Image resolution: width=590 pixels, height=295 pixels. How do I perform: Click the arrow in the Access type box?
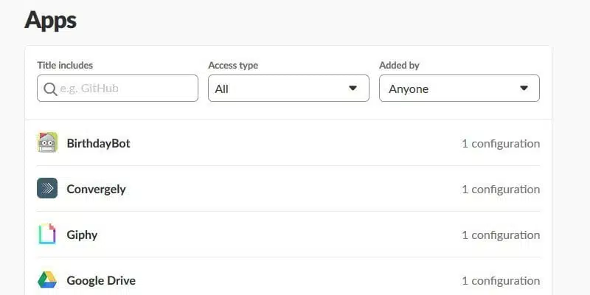pyautogui.click(x=353, y=88)
